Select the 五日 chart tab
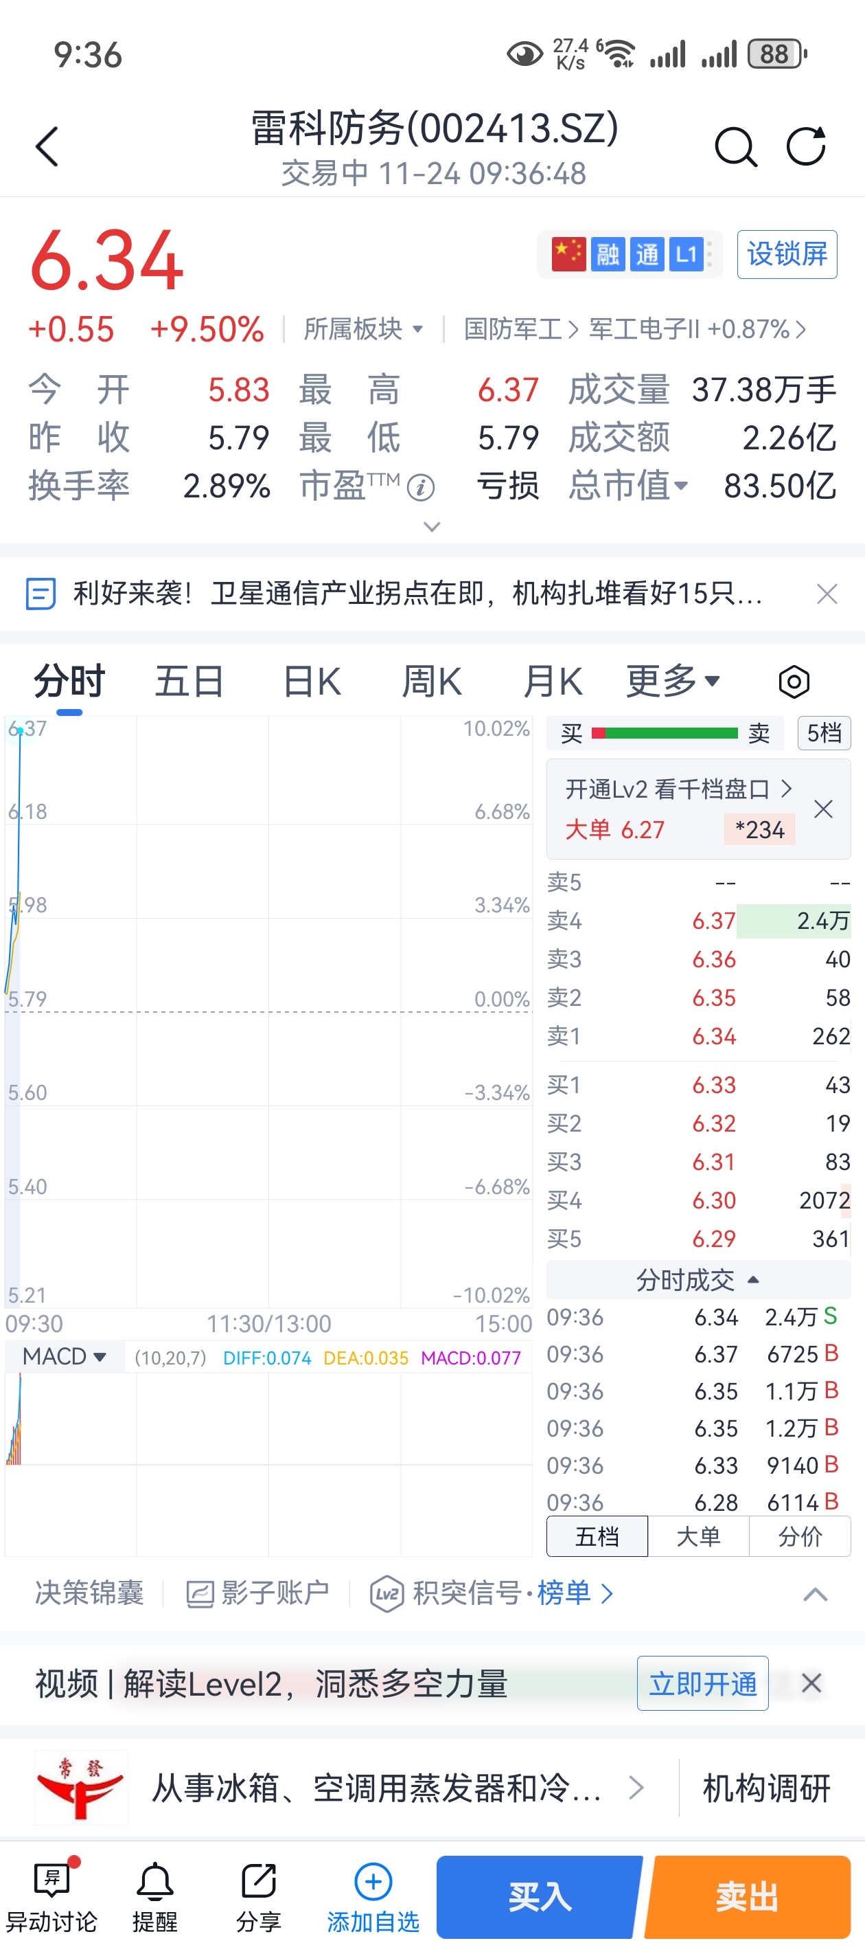The image size is (865, 1954). [189, 681]
